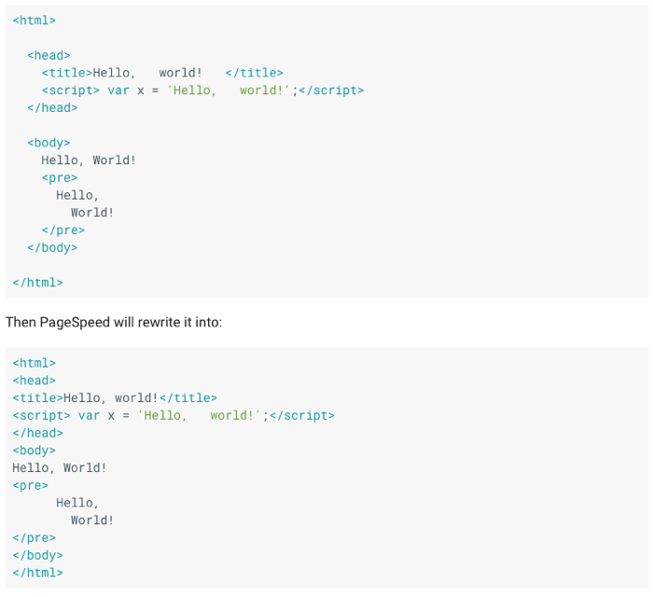The width and height of the screenshot is (653, 597).
Task: Click the indented title line with extra spaces
Action: pos(161,73)
